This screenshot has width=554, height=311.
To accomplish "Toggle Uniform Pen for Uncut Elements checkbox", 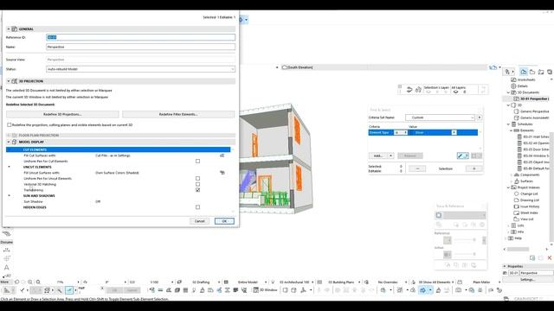I will pyautogui.click(x=197, y=178).
